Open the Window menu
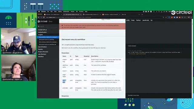The width and height of the screenshot is (194, 109). point(81,12)
